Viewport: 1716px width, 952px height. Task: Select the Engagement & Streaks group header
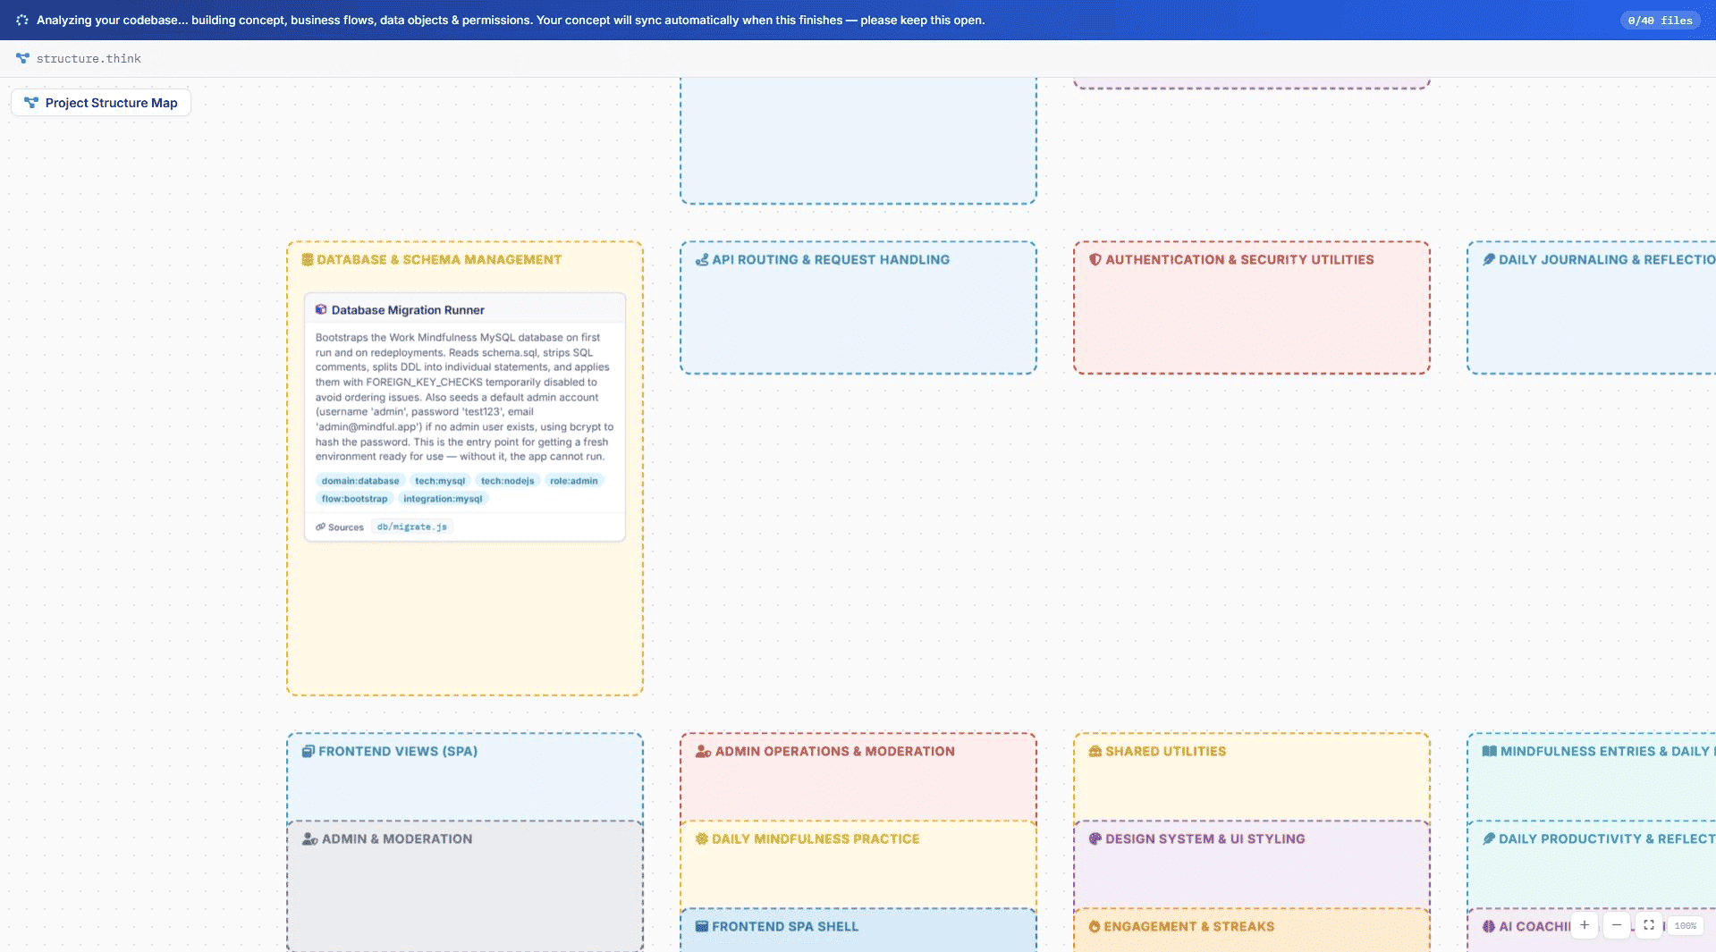(x=1188, y=926)
